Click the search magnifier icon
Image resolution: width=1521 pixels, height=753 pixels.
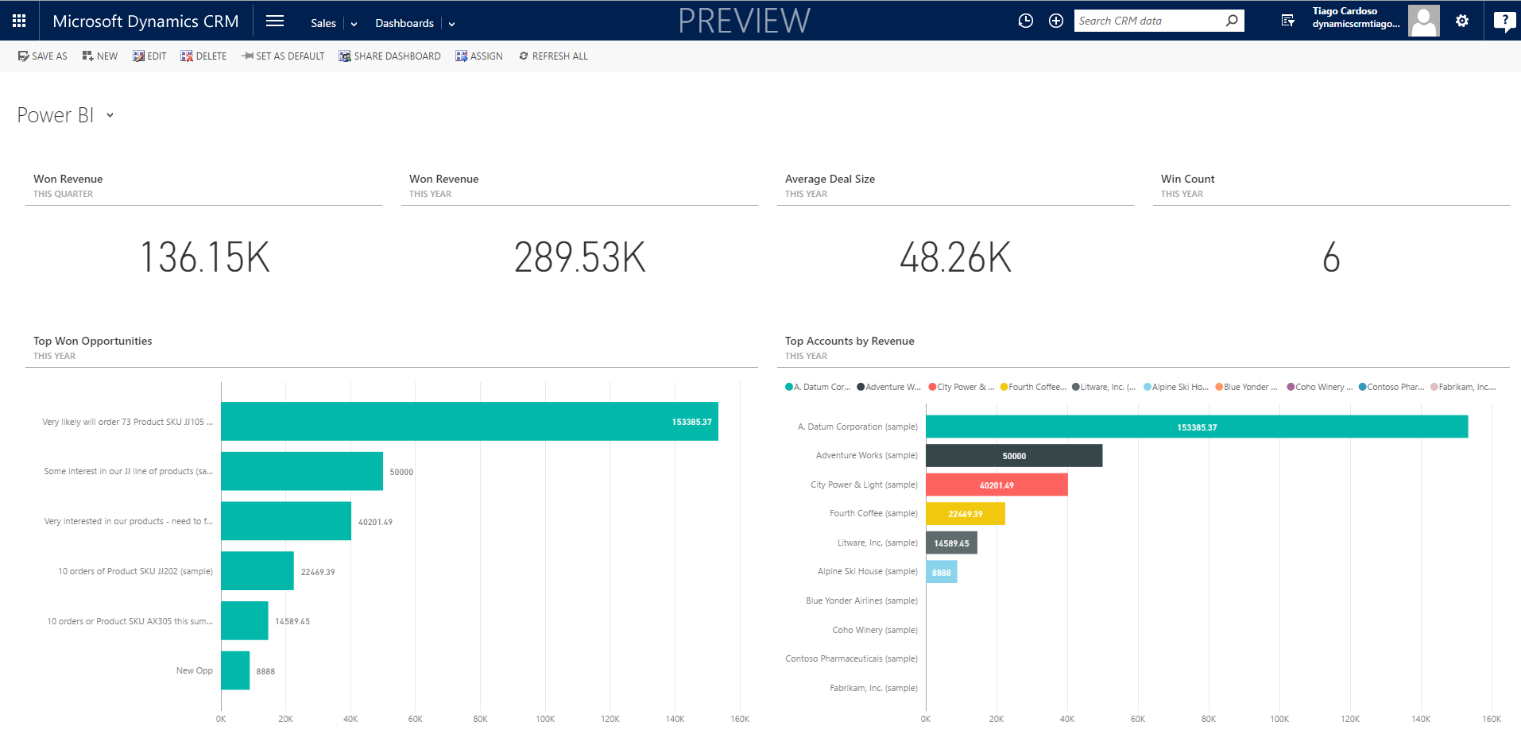pyautogui.click(x=1231, y=21)
